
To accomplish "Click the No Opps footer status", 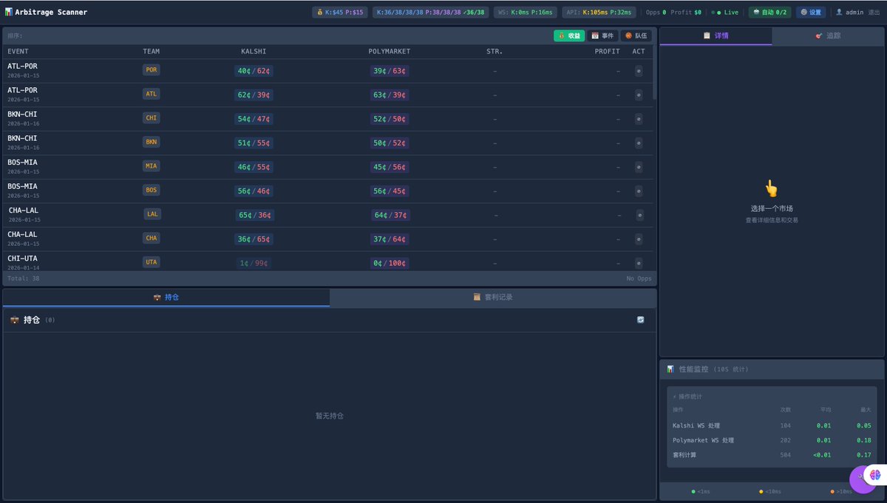I will coord(639,278).
